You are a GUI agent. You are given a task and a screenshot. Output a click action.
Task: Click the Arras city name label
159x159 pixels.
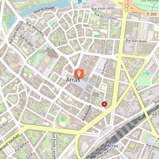(x=73, y=80)
